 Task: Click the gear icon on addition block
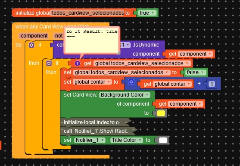(131, 82)
